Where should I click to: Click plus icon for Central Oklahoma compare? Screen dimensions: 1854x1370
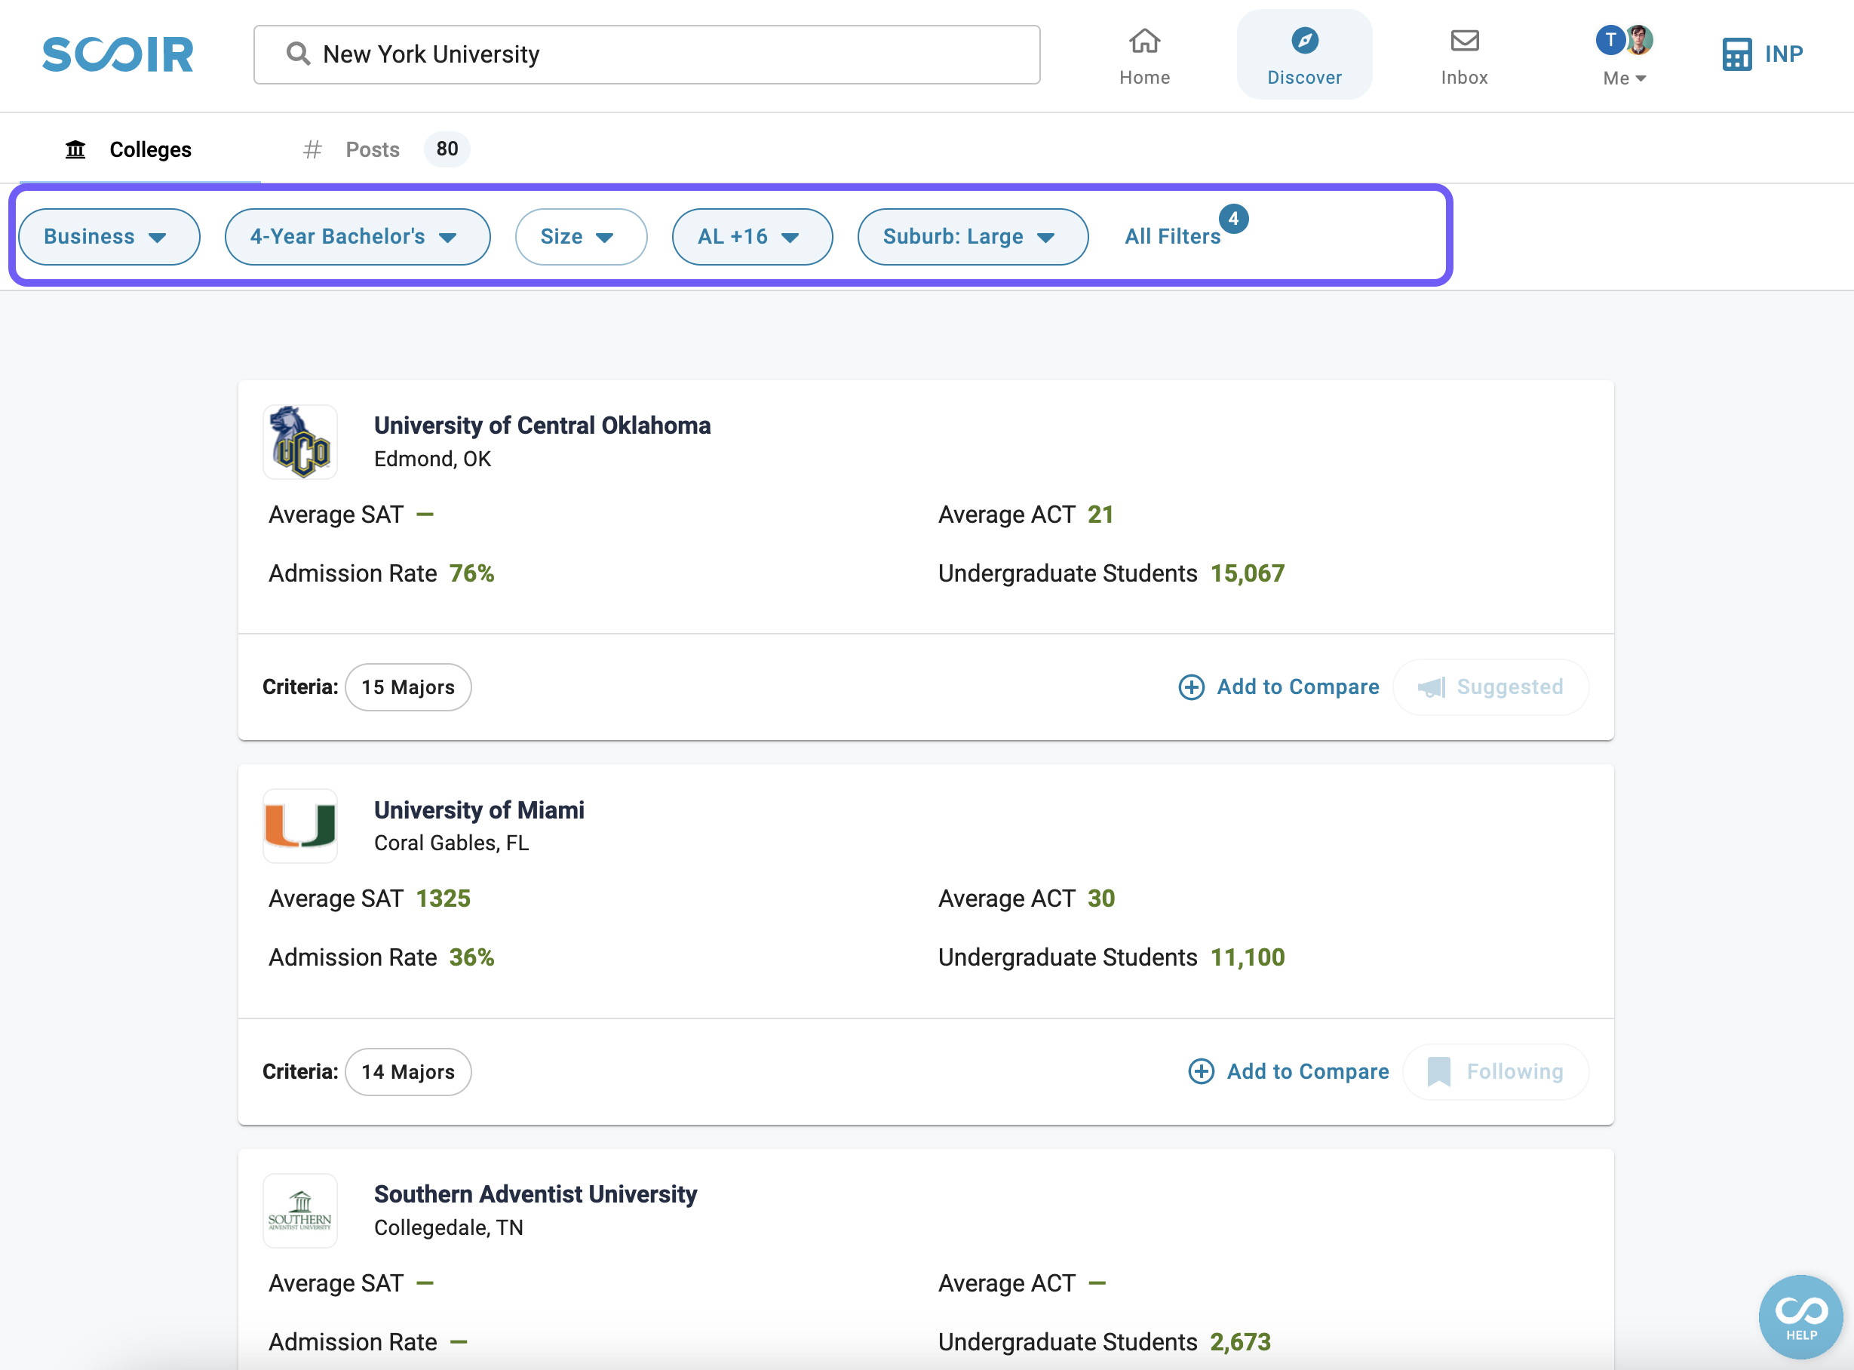pyautogui.click(x=1191, y=687)
